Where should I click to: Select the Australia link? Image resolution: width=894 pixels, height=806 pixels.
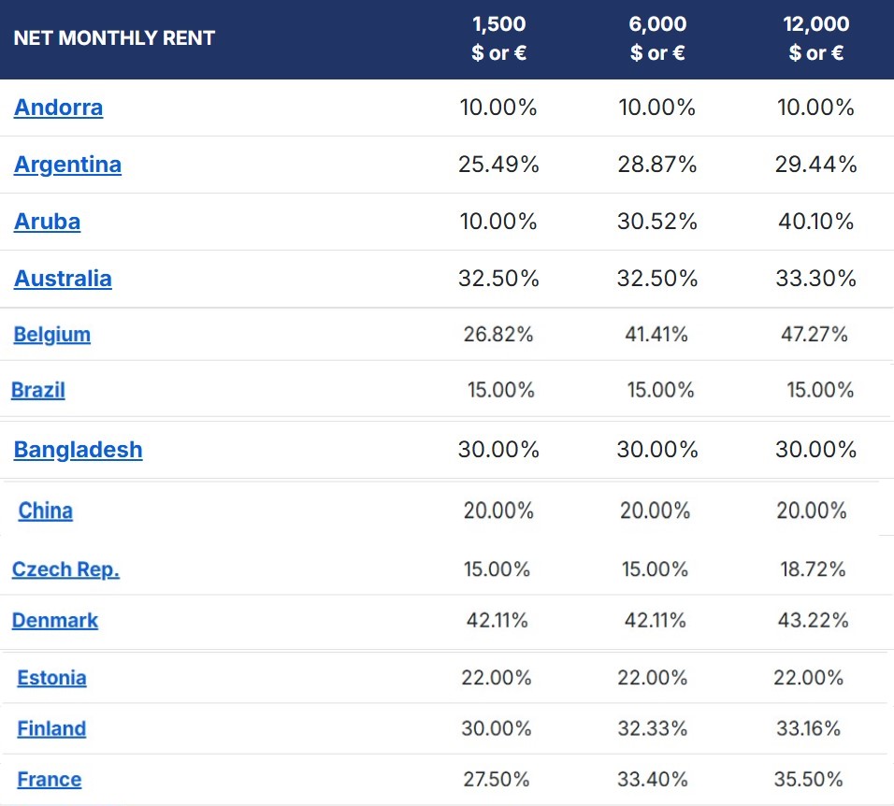[63, 279]
